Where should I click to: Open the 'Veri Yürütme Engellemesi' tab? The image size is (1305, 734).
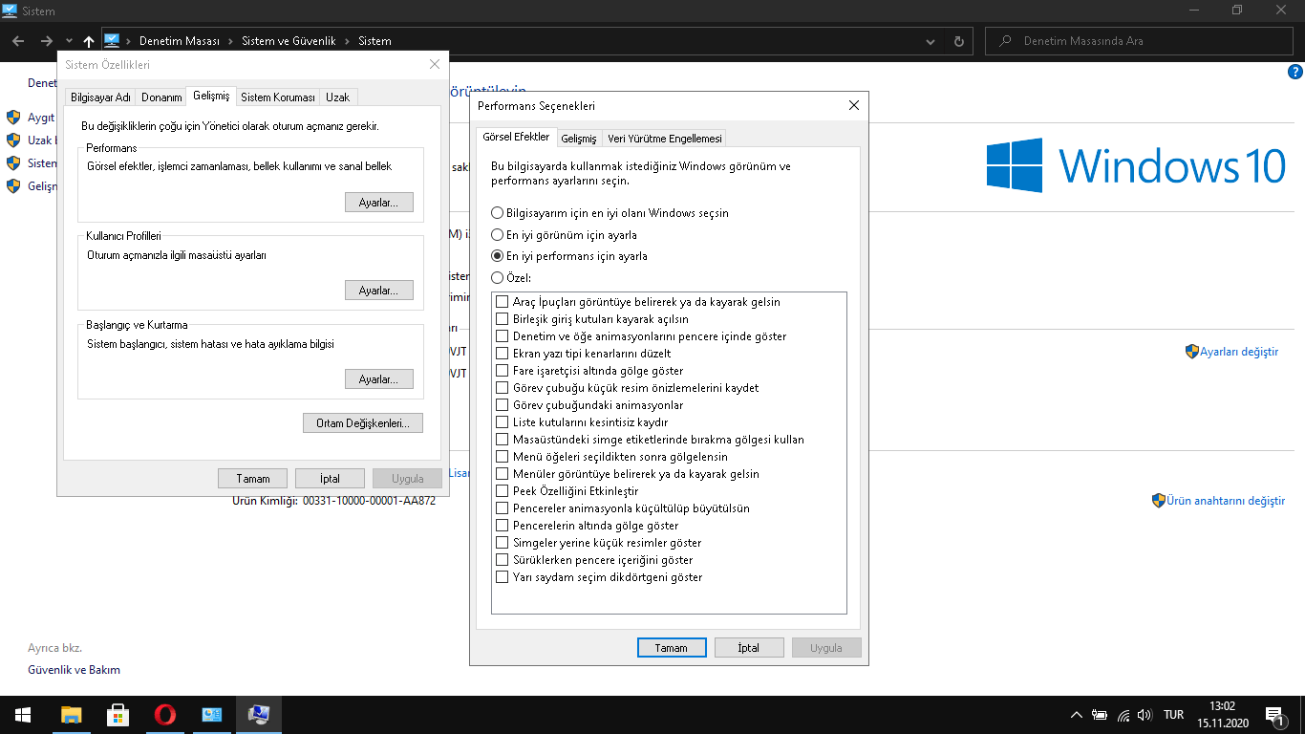click(665, 139)
